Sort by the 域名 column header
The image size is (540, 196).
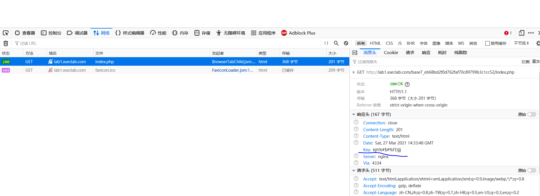coord(70,53)
